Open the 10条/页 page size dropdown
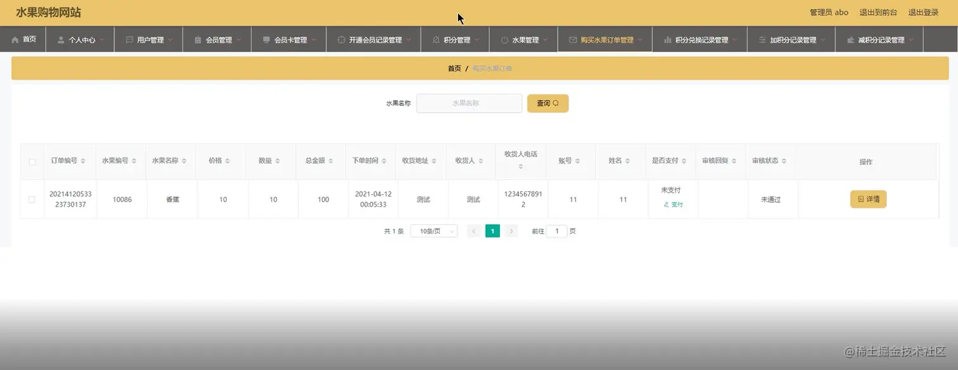The height and width of the screenshot is (370, 958). coord(434,231)
